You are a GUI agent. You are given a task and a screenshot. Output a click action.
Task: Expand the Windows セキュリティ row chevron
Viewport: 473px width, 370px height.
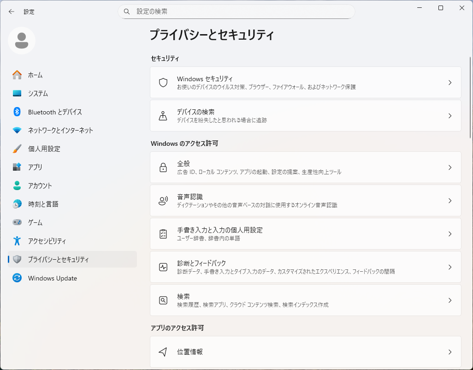click(x=450, y=83)
